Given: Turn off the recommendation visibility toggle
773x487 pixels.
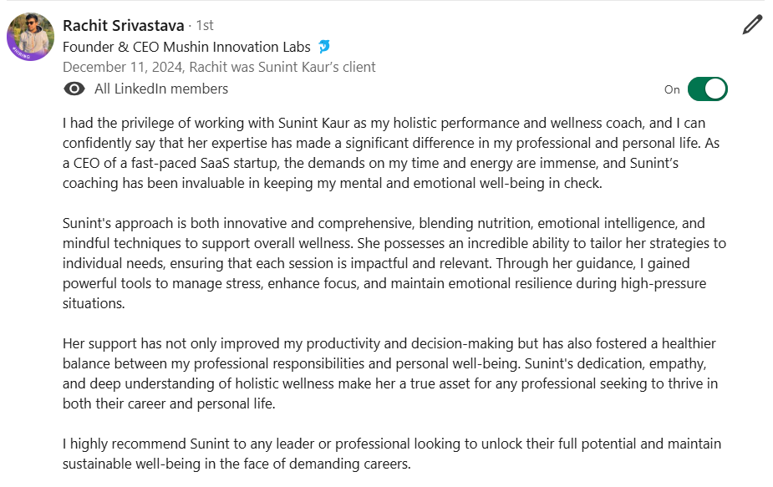Looking at the screenshot, I should (708, 89).
